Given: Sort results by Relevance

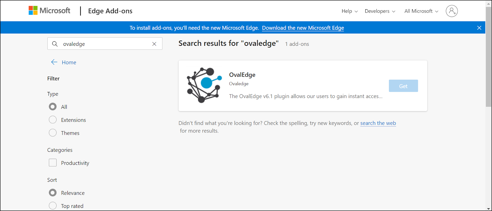Looking at the screenshot, I should (x=53, y=193).
